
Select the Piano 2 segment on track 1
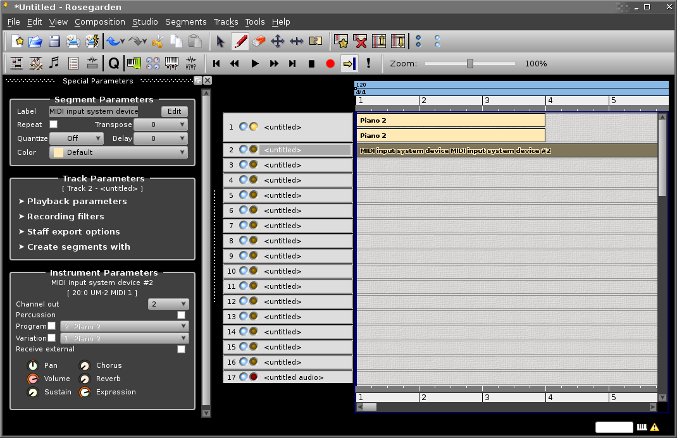[x=450, y=120]
